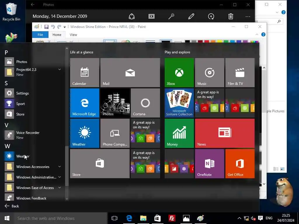Viewport: 299px width, 224px height.
Task: Launch the Microsoft Edge tile
Action: click(x=84, y=103)
